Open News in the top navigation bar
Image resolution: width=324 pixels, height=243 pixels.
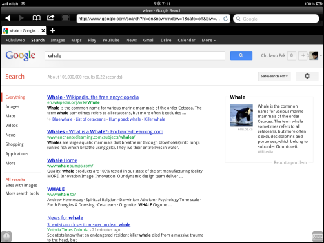pyautogui.click(x=132, y=40)
